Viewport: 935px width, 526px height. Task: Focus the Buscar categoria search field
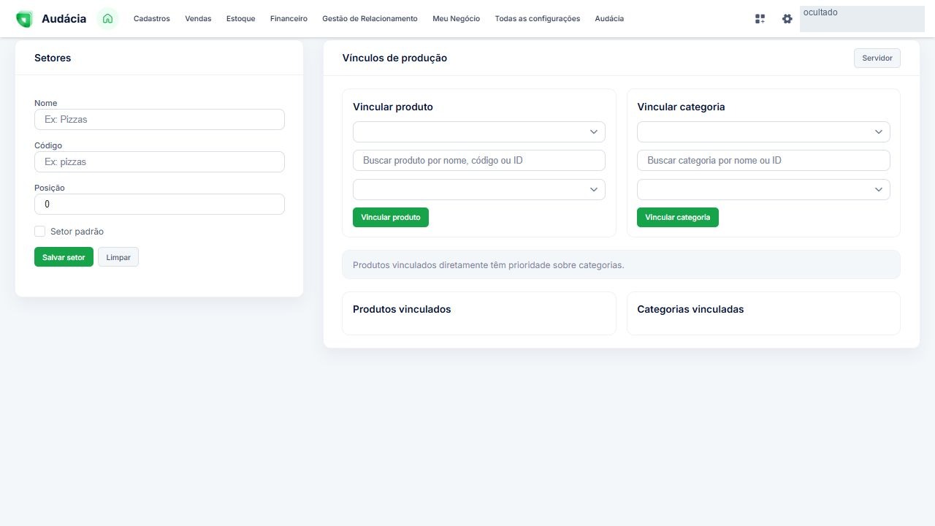pyautogui.click(x=763, y=161)
